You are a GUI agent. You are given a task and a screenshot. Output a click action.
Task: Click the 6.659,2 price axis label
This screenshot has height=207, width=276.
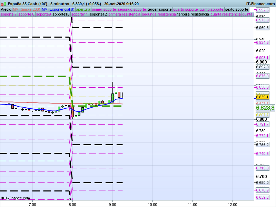(x=262, y=197)
